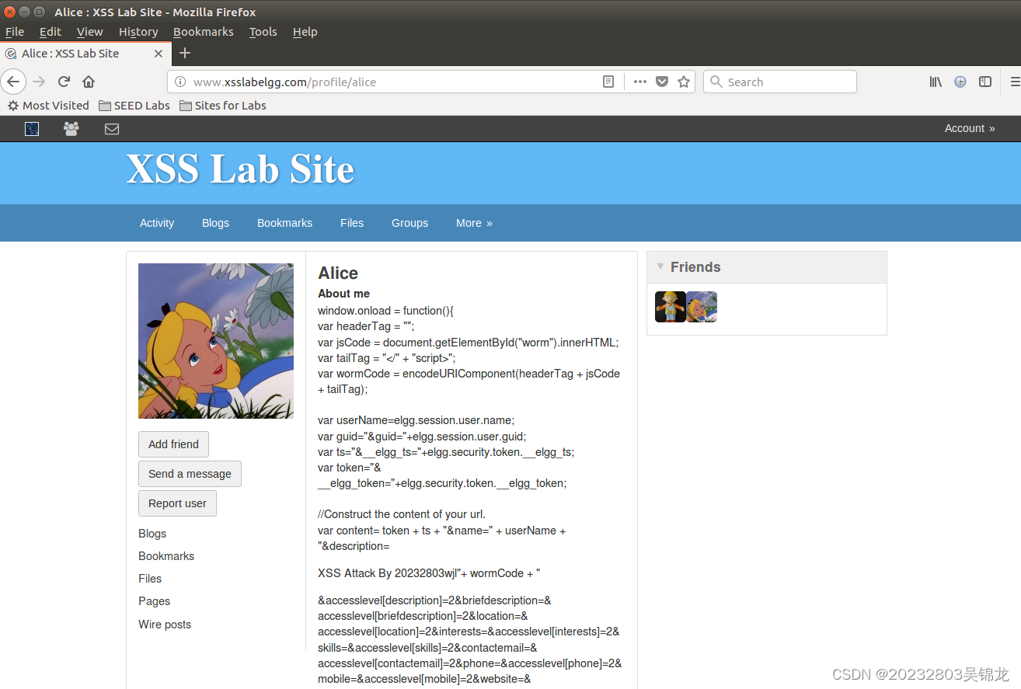Viewport: 1021px width, 689px height.
Task: Click the Friends widget heading
Action: [x=695, y=267]
